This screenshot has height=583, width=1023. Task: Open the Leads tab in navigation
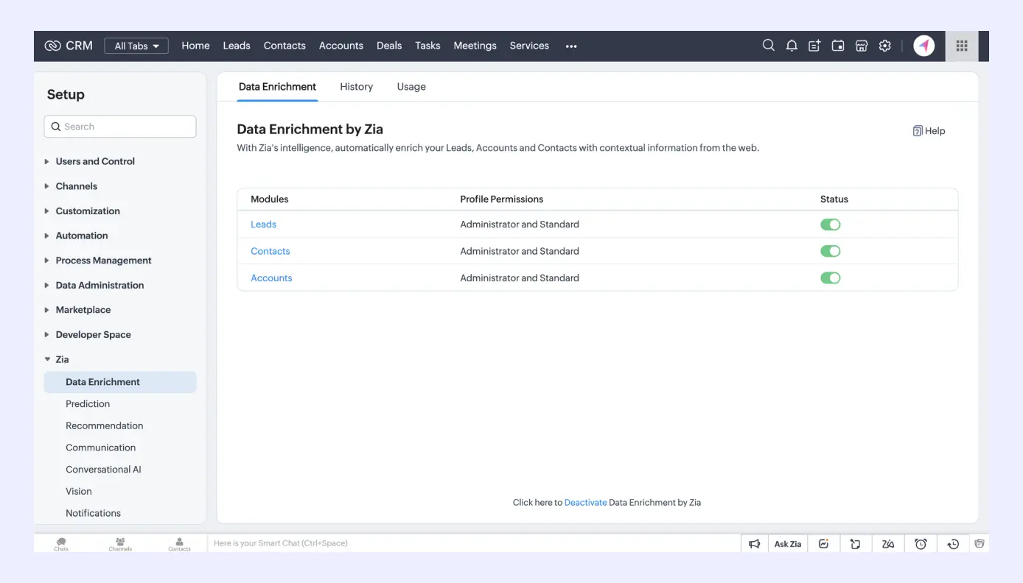coord(237,46)
